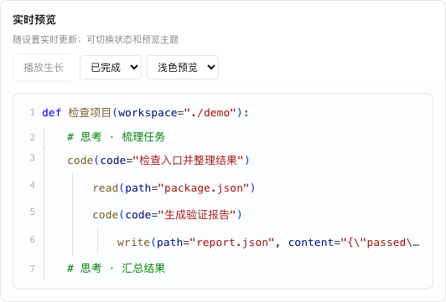This screenshot has width=446, height=302.
Task: Click the line read(path="package.json")
Action: [x=174, y=188]
